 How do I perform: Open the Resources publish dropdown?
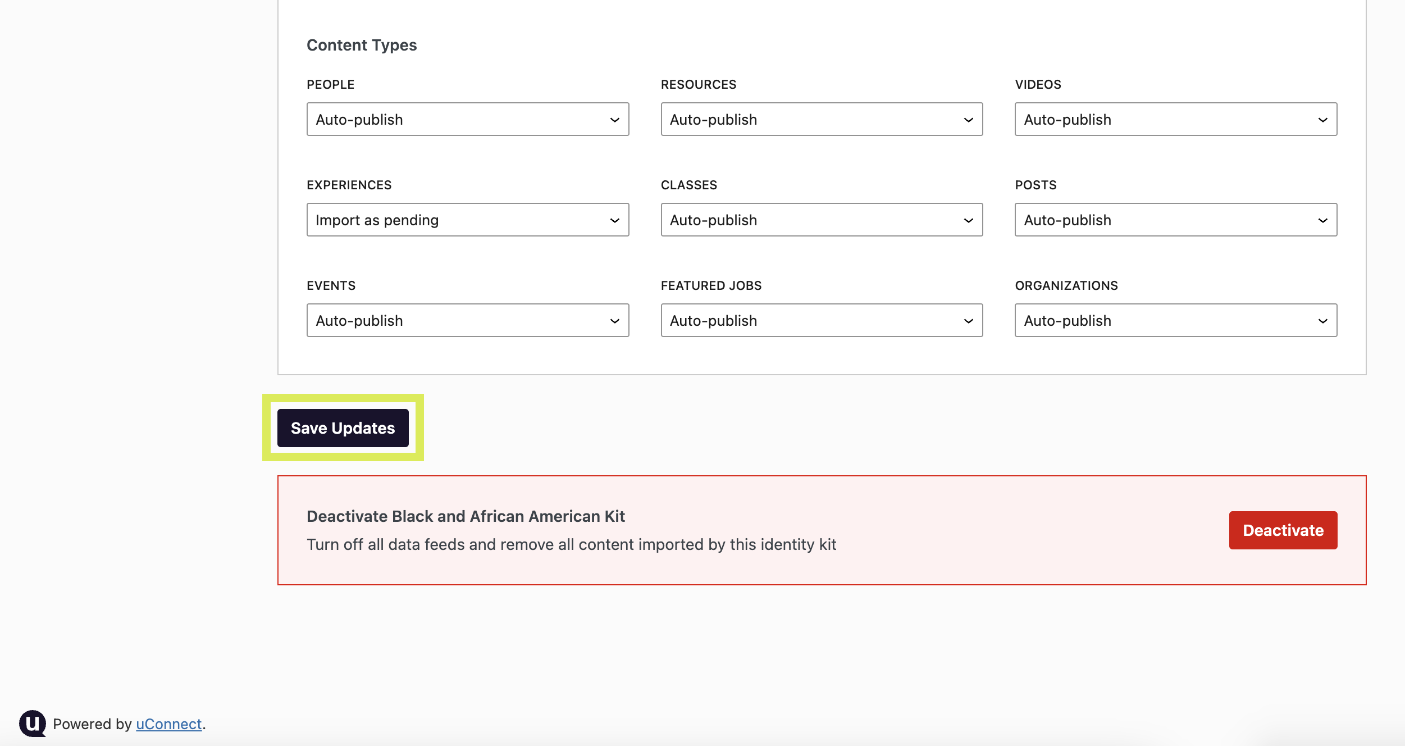(821, 119)
